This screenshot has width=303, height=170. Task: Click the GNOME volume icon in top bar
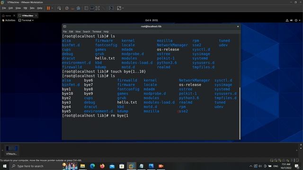[x=292, y=20]
